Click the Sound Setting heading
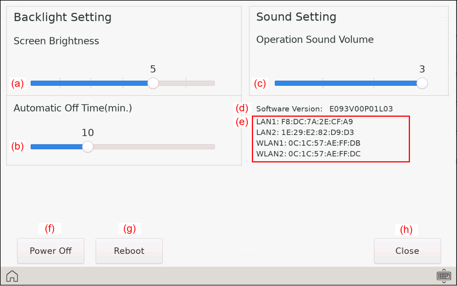This screenshot has height=286, width=457. (296, 17)
